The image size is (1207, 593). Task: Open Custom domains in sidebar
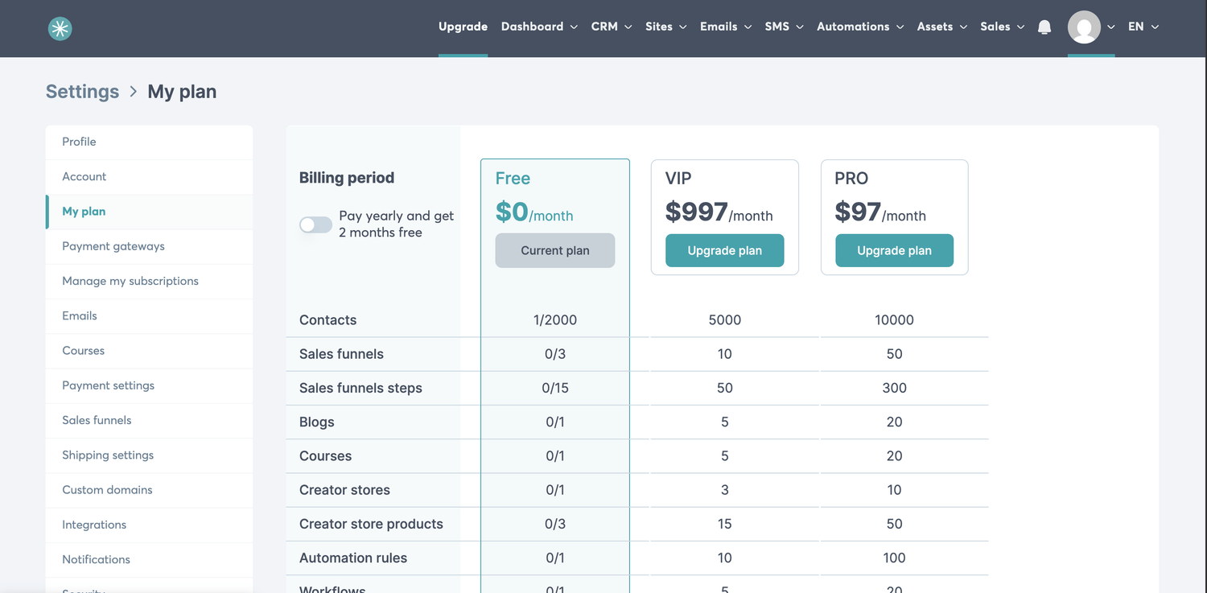point(149,490)
